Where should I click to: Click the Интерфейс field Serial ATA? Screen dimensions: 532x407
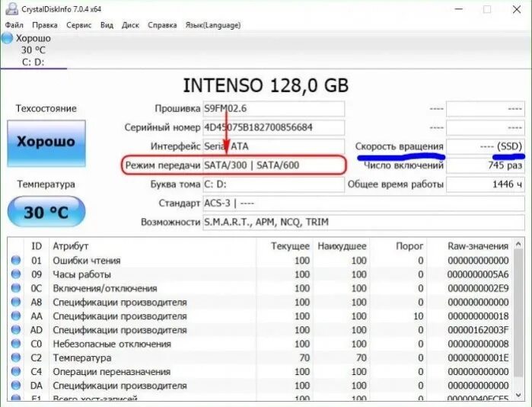pyautogui.click(x=274, y=146)
